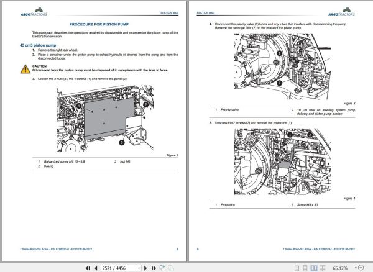Viewport: 373px width, 272px height.
Task: Click previous view icon
Action: [162, 268]
